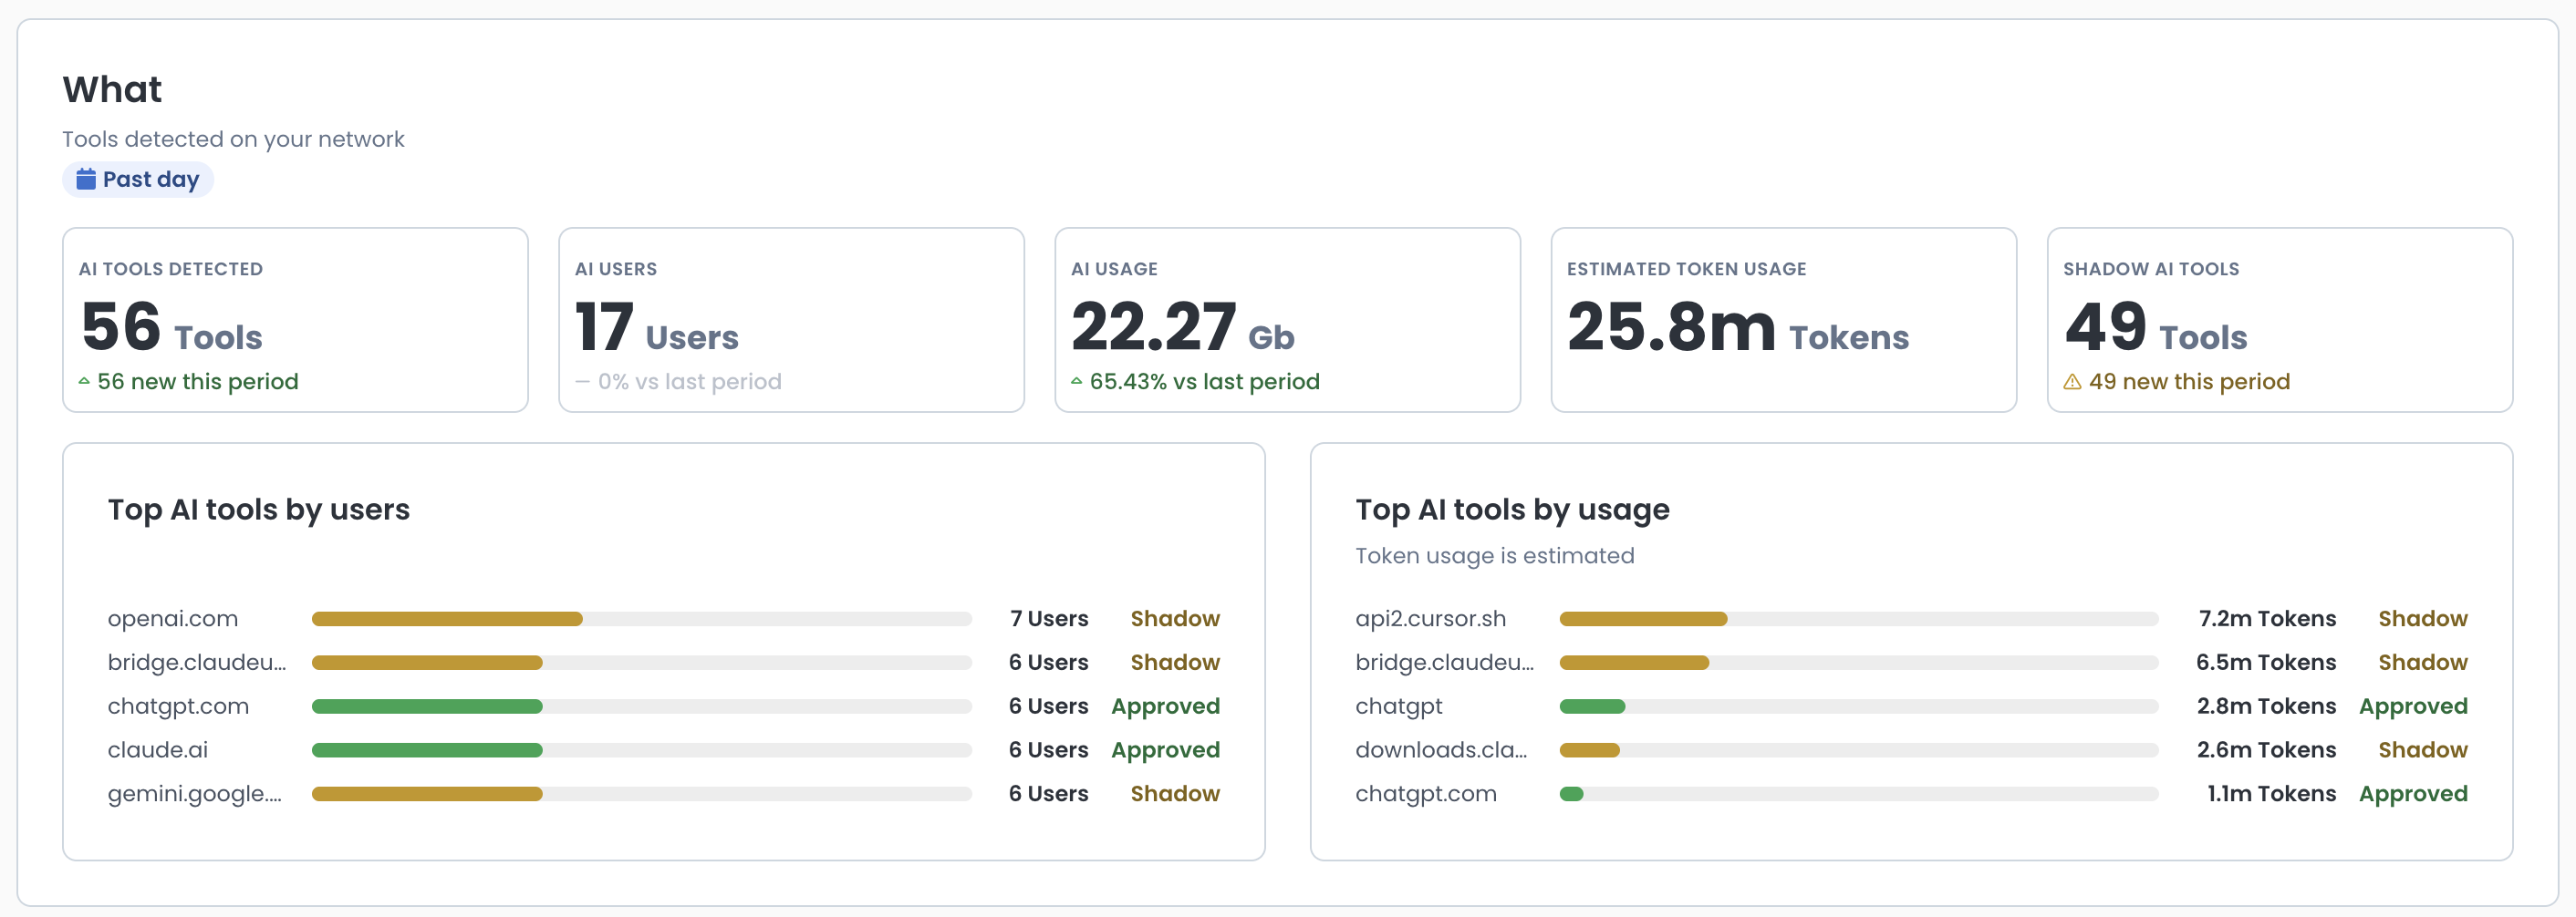
Task: Click the api2.cursor.sh token usage bar
Action: coord(1859,619)
